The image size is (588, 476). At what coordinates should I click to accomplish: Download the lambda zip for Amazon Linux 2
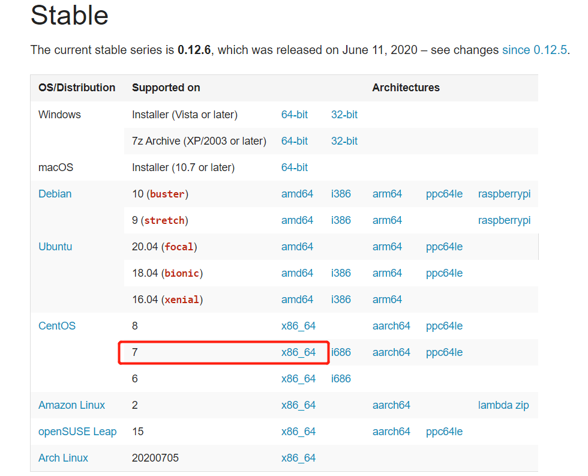pos(503,405)
